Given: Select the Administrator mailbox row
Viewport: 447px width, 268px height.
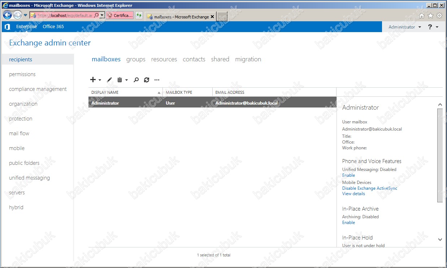Looking at the screenshot, I should click(212, 103).
